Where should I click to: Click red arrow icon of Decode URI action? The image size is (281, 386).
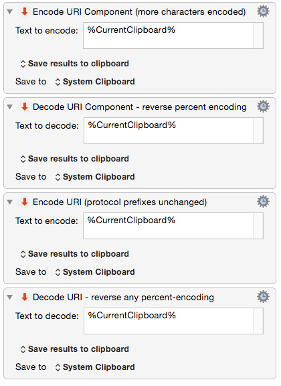point(24,297)
